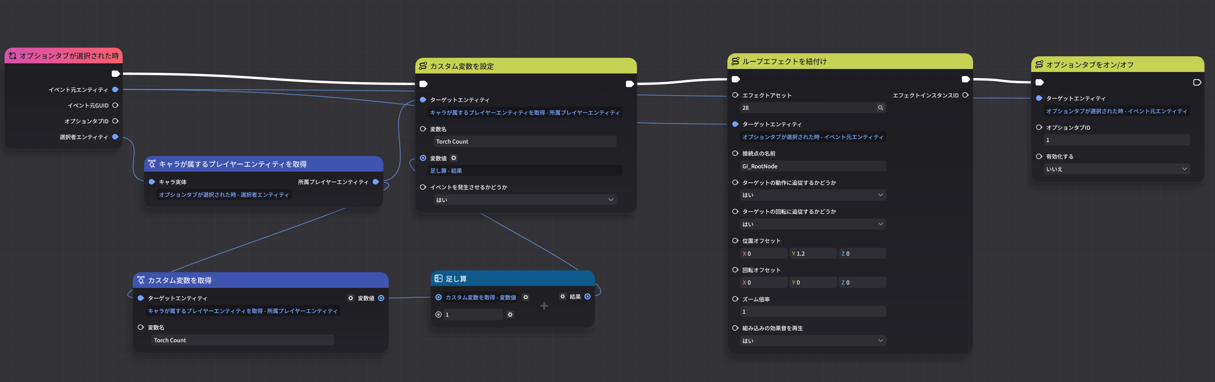Click the calculator icon in the 足し算 node header
Viewport: 1215px width, 382px height.
pos(439,278)
